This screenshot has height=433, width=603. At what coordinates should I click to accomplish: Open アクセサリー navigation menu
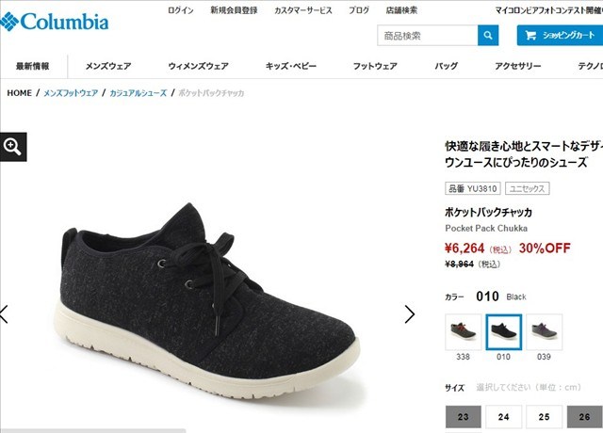(x=517, y=66)
